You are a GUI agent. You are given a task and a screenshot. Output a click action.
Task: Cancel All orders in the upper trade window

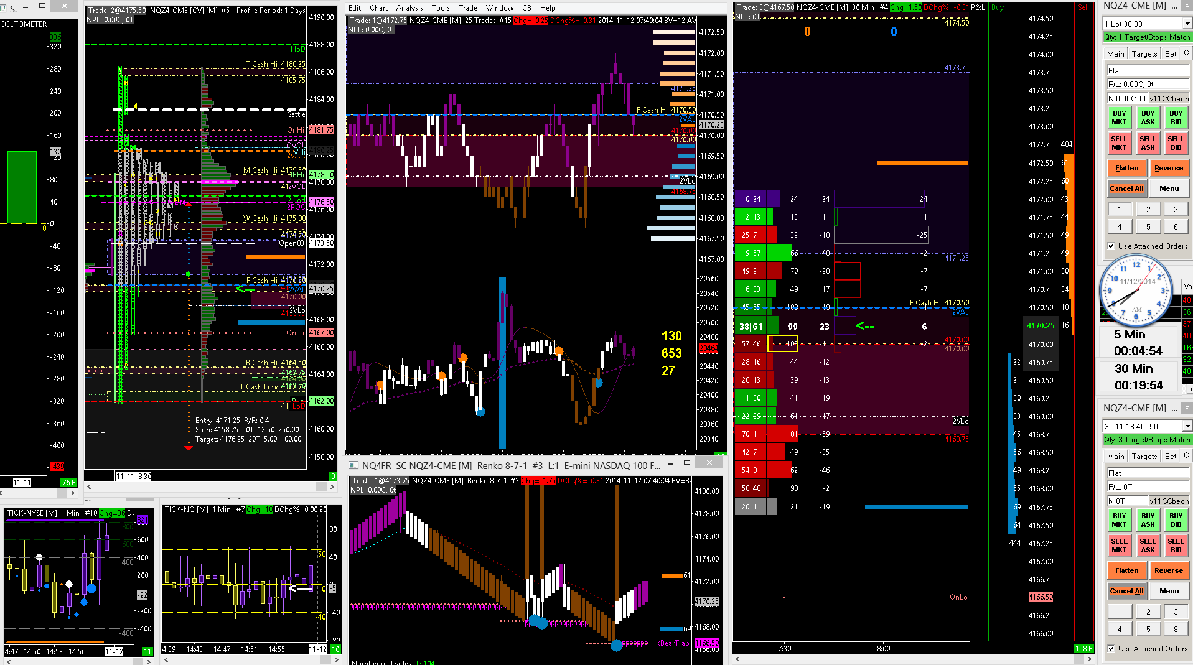[x=1126, y=188]
